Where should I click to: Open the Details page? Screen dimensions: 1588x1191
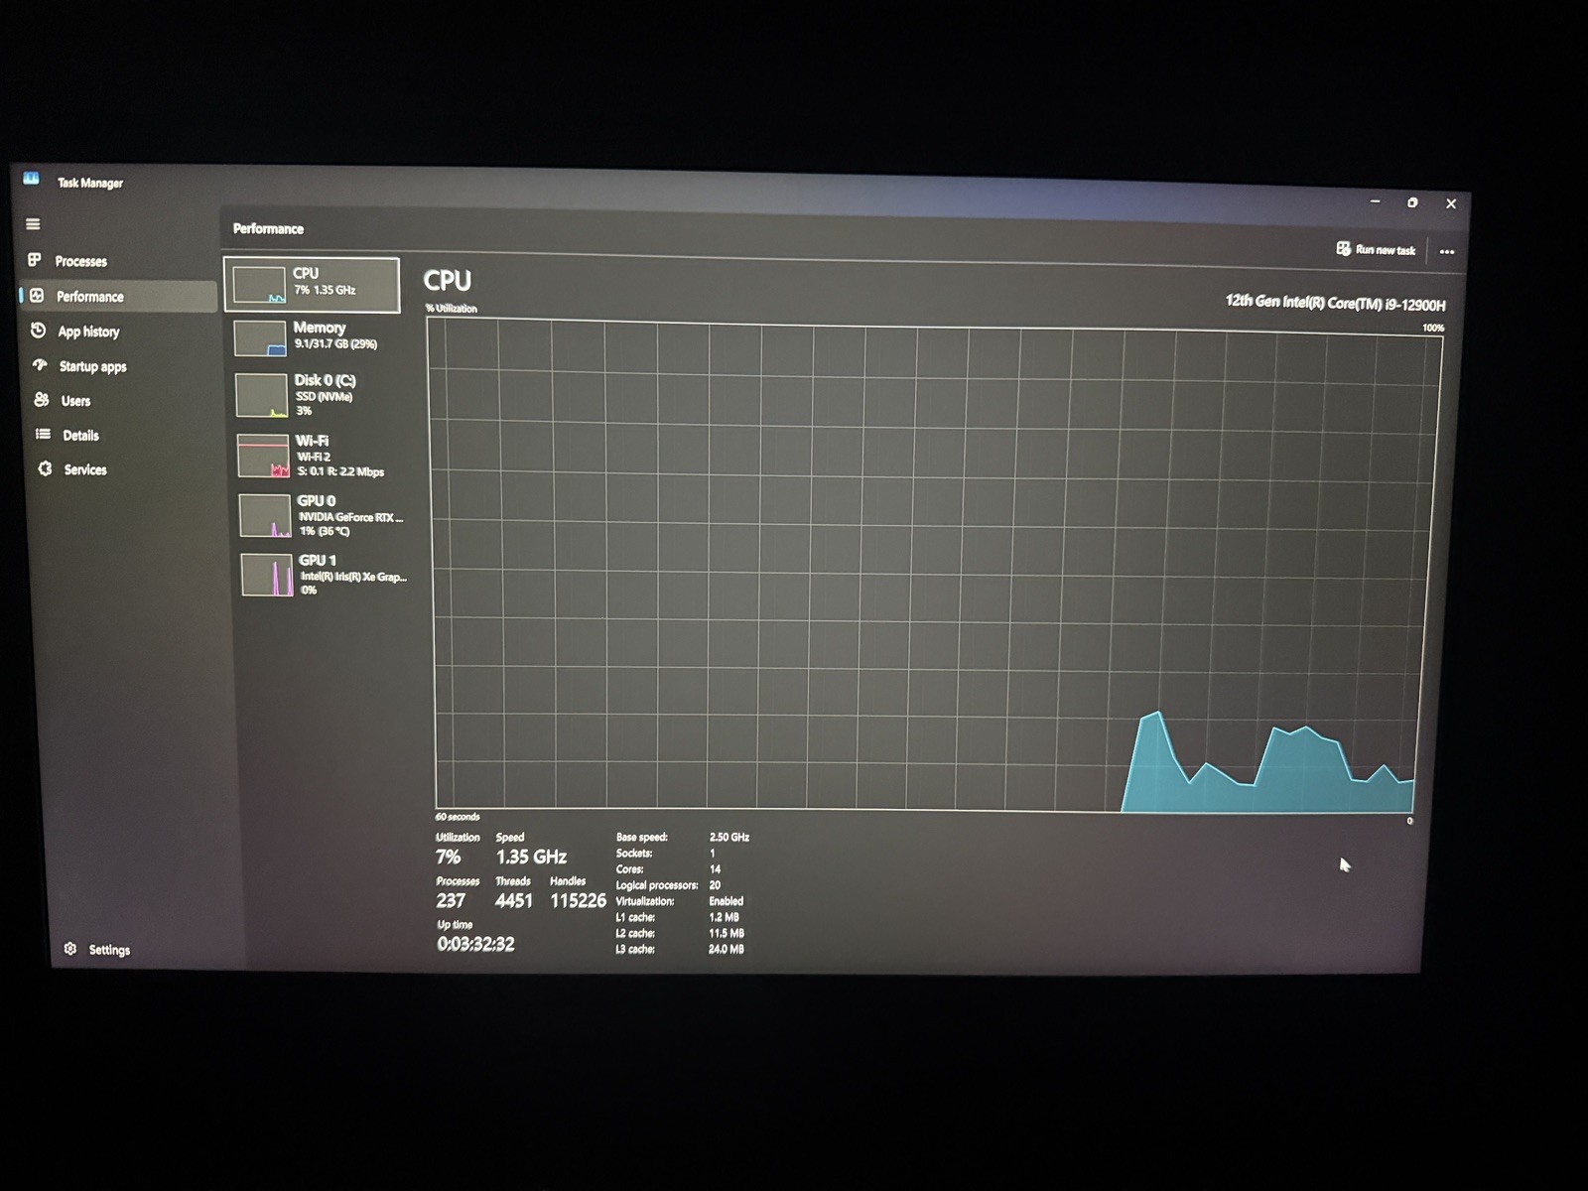coord(80,435)
